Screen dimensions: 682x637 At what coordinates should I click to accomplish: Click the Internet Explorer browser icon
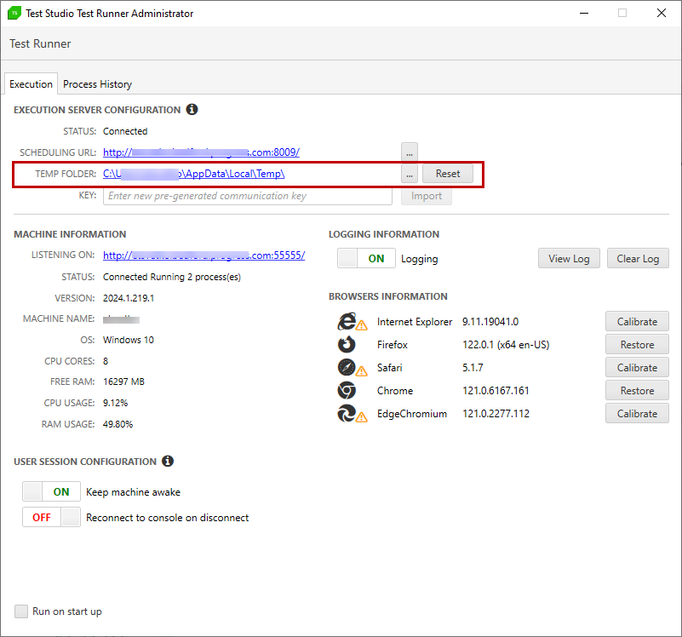(x=347, y=322)
